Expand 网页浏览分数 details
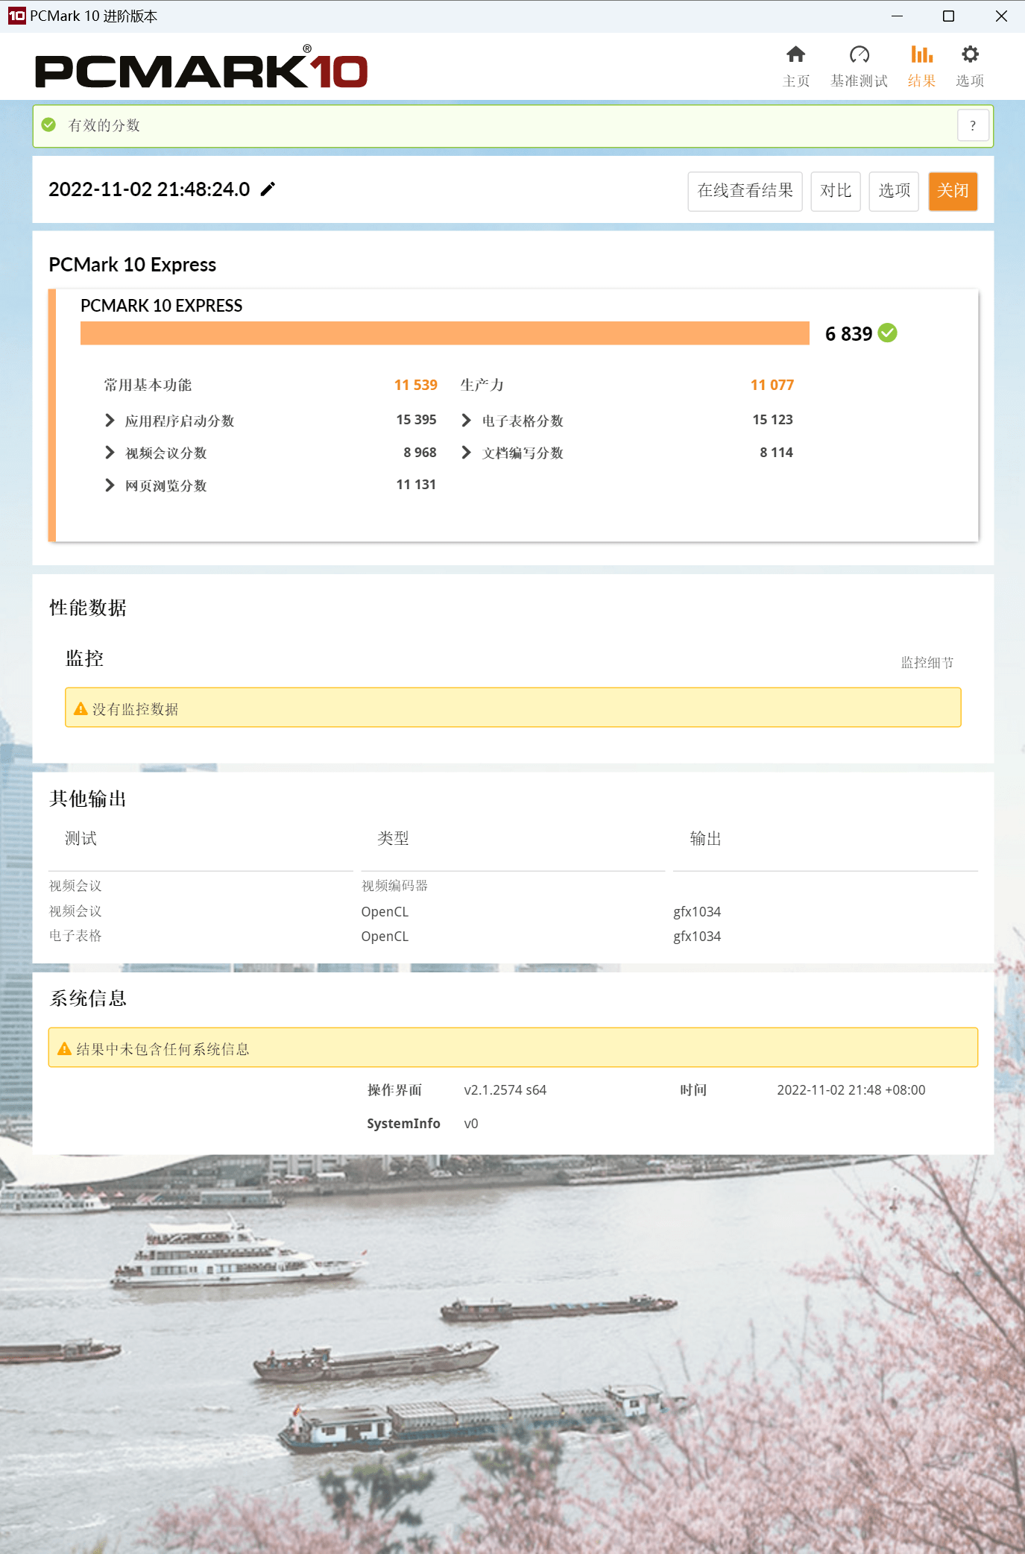Viewport: 1025px width, 1554px height. coord(110,485)
